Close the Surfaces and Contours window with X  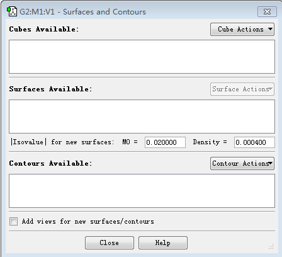(x=267, y=11)
